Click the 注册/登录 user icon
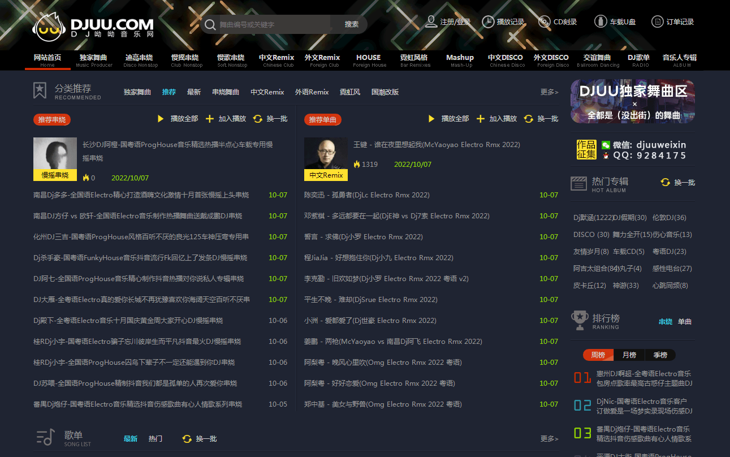The height and width of the screenshot is (457, 730). [x=431, y=21]
